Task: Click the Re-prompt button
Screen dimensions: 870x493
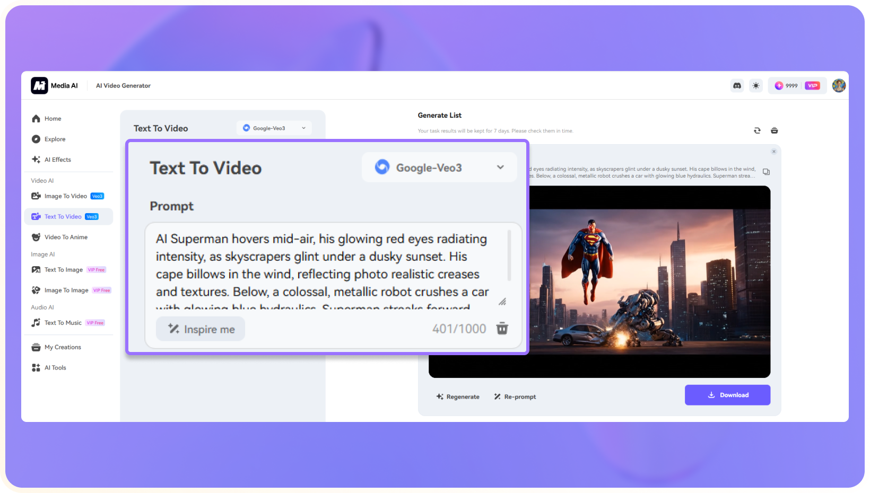Action: [515, 397]
